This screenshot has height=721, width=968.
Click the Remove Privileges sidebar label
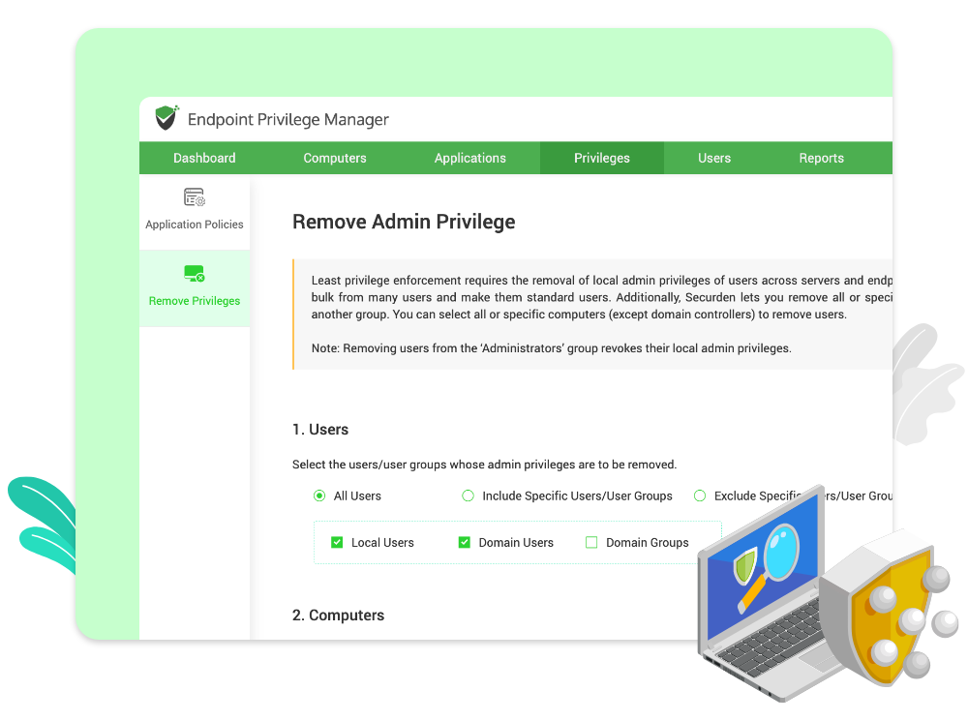click(194, 301)
